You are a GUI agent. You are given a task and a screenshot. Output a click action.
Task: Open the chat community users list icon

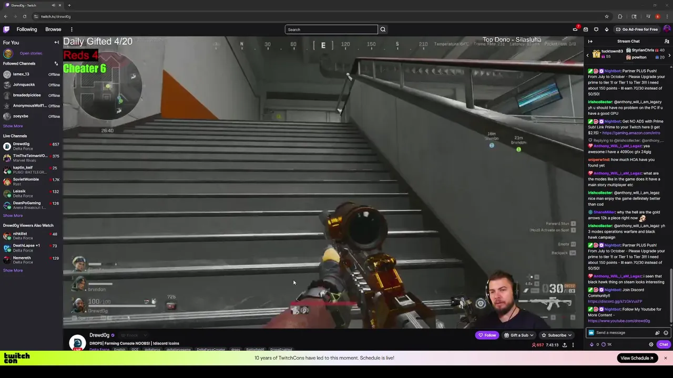tap(667, 41)
